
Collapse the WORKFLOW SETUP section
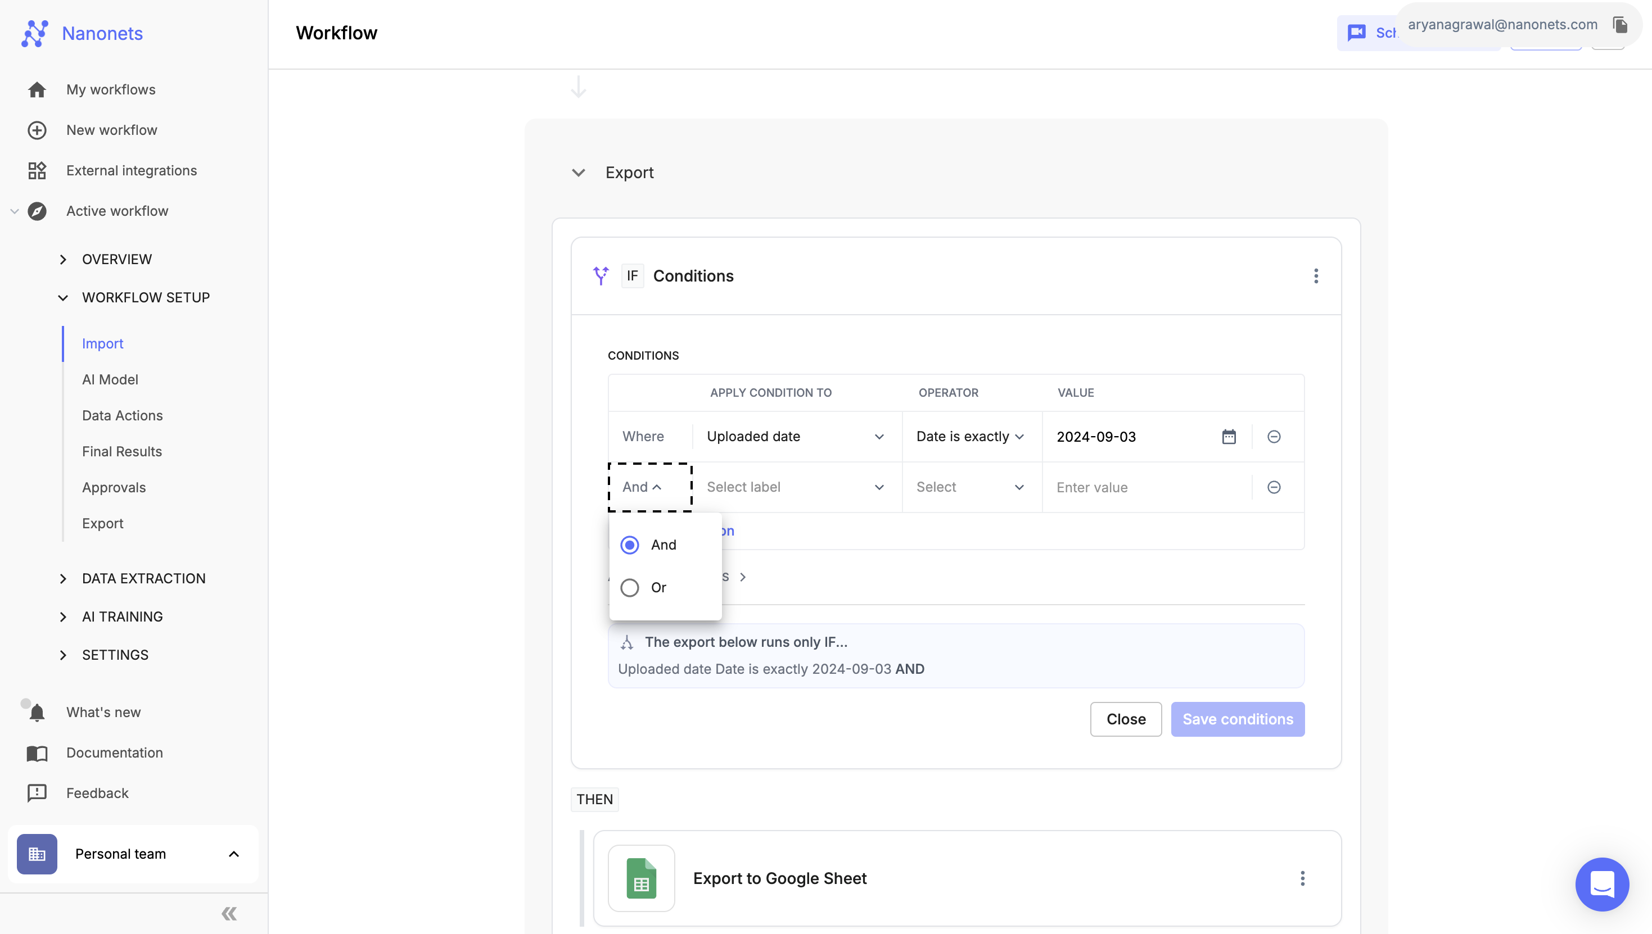pos(63,298)
